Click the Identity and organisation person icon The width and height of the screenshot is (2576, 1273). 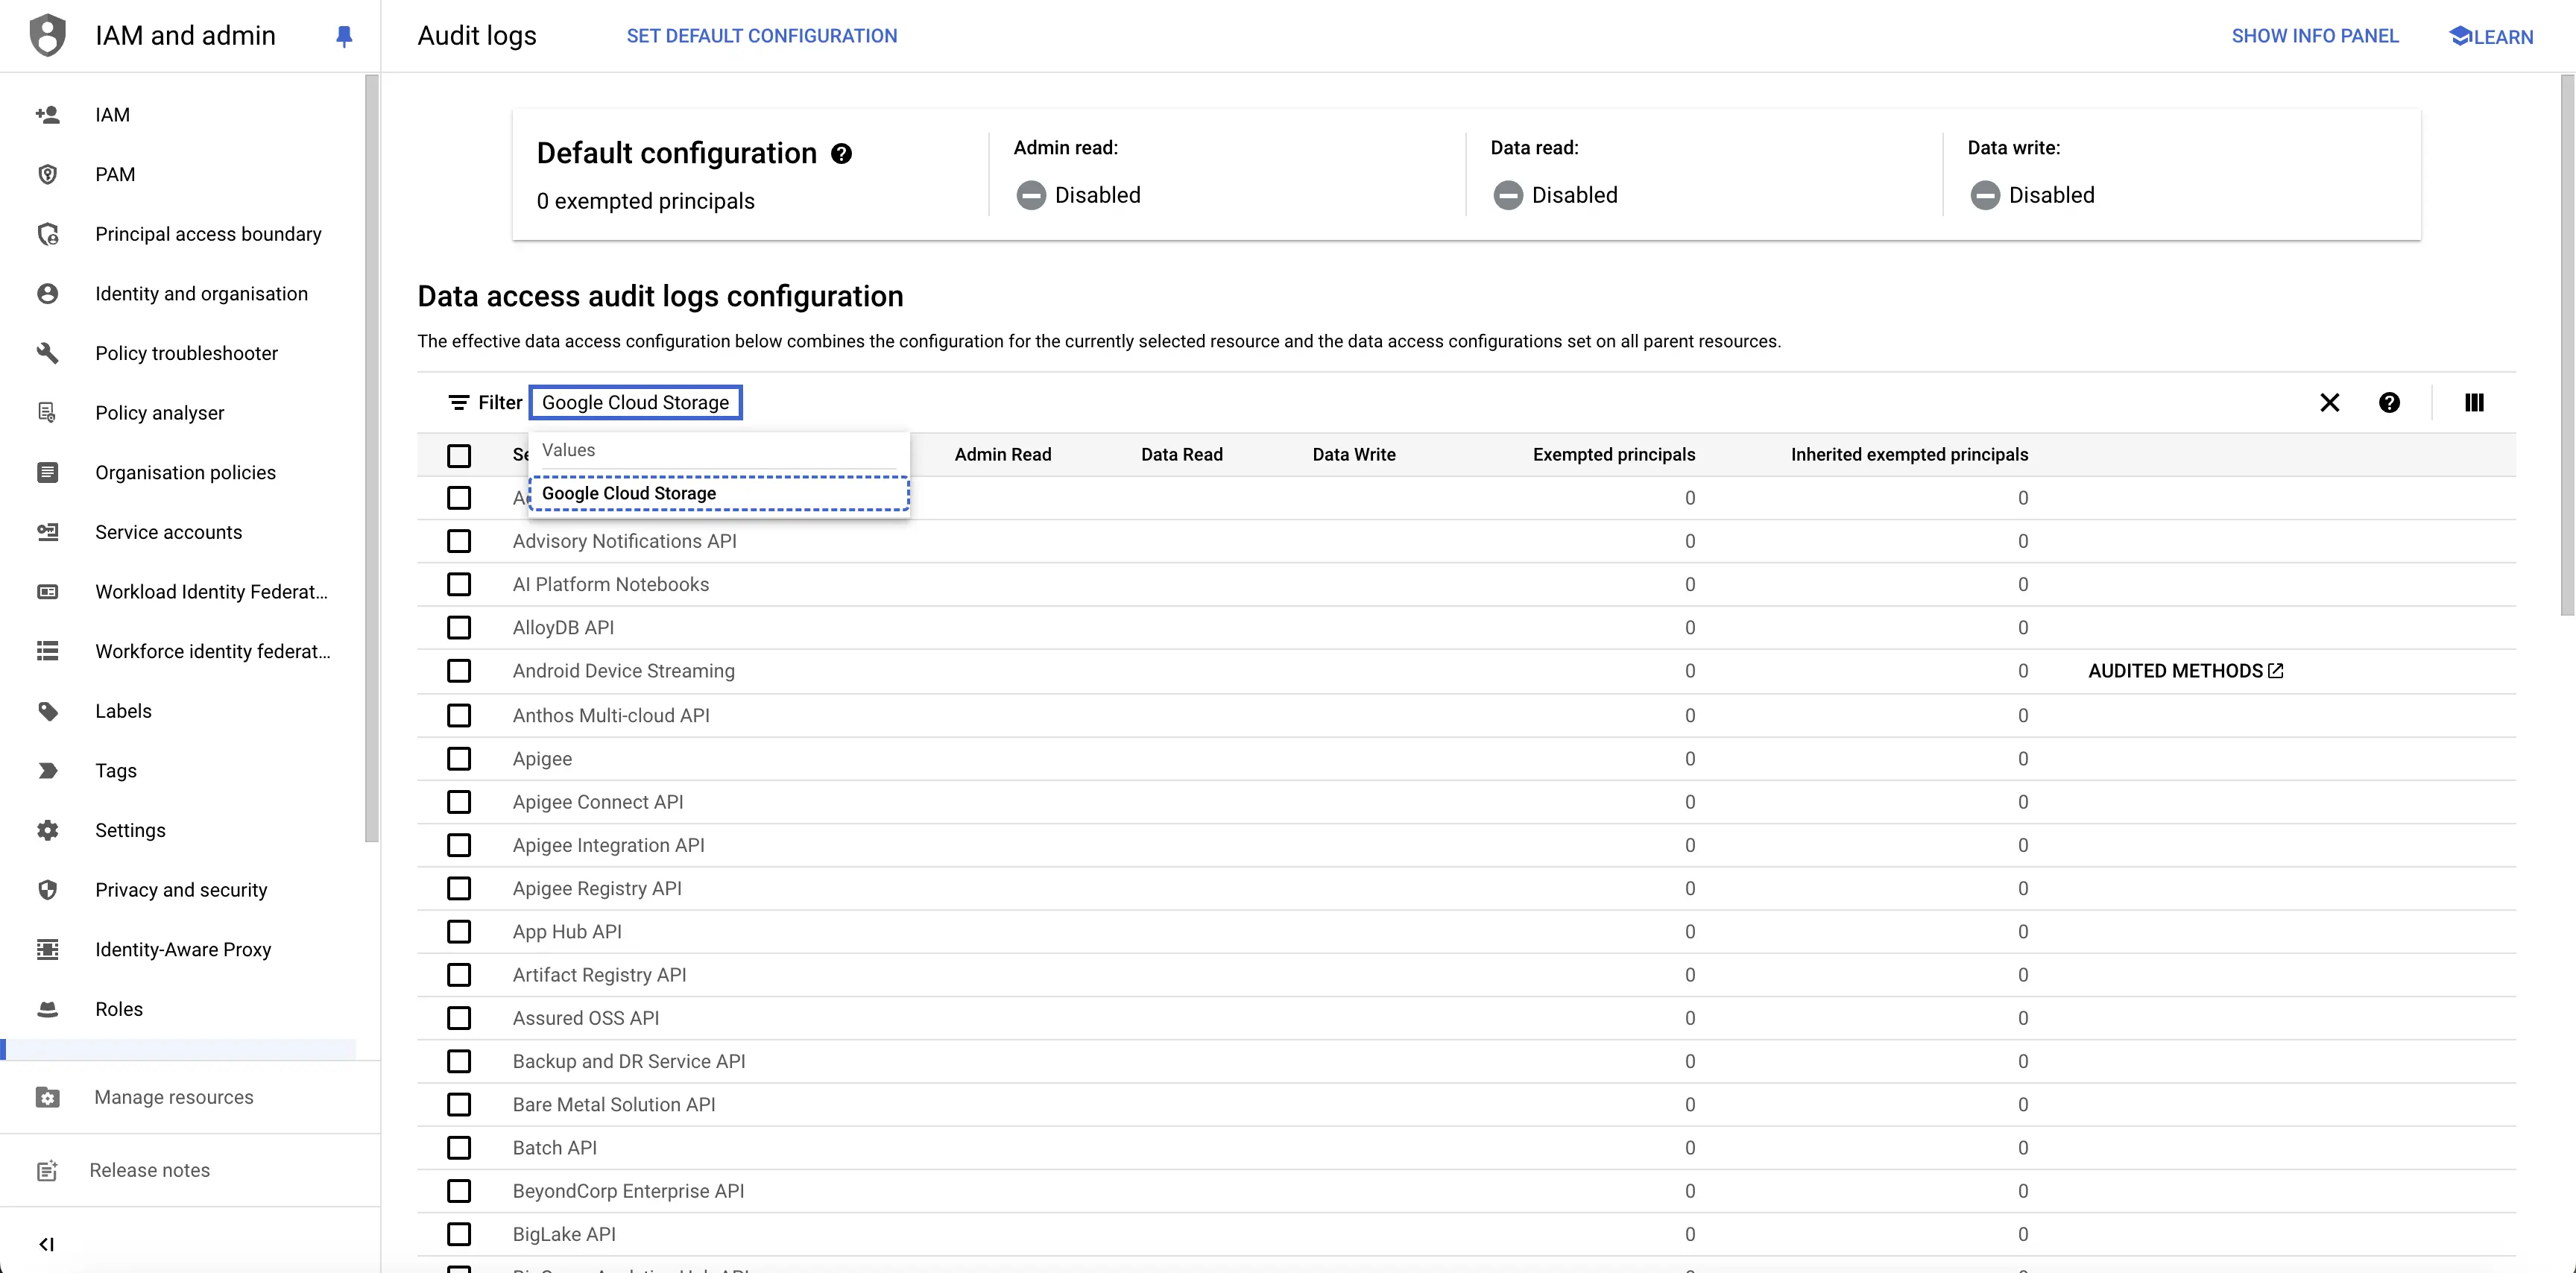pyautogui.click(x=47, y=293)
